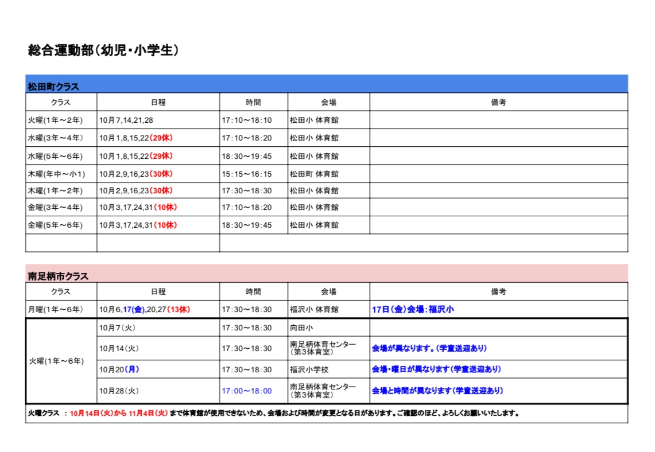Click the 総合運動部（幼児・小学生） page title

point(103,50)
